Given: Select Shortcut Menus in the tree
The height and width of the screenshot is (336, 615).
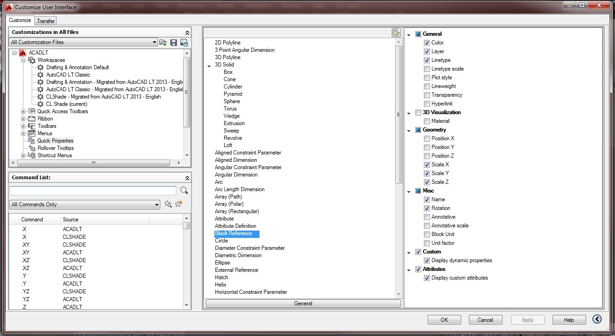Looking at the screenshot, I should [x=55, y=155].
